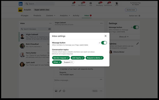Open the Me profile dropdown

click(117, 4)
